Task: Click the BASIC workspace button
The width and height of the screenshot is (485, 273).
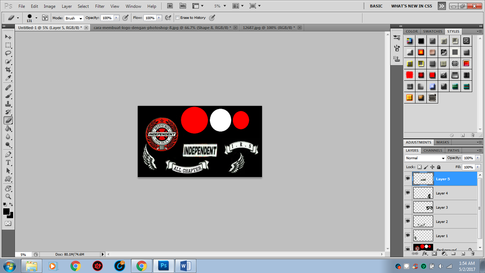Action: tap(376, 6)
